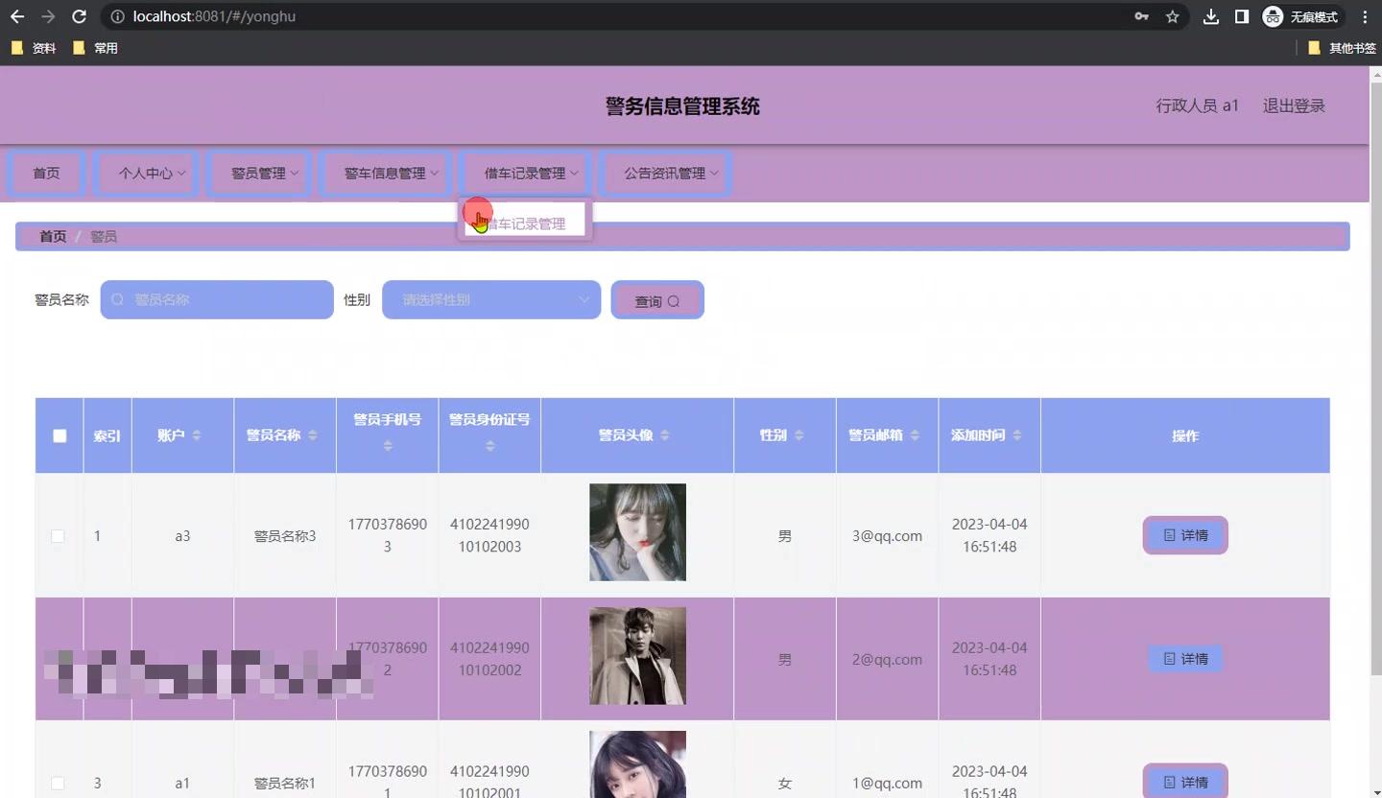Open the 资料 bookmark folder
1382x798 pixels.
[x=34, y=48]
